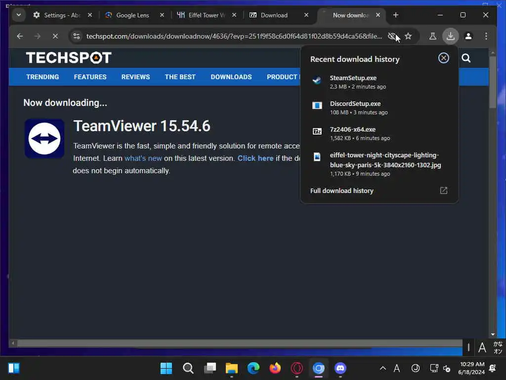Close the Settings tab

click(90, 15)
